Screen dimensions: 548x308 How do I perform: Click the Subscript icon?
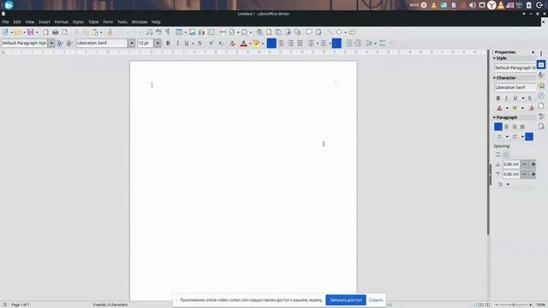point(221,44)
